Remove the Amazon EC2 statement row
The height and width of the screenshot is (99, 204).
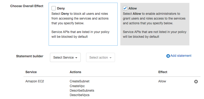coord(196,82)
